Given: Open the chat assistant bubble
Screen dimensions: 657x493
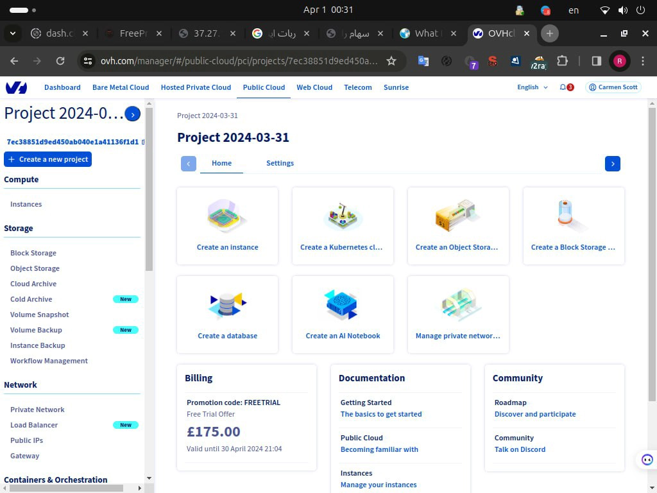Looking at the screenshot, I should 647,460.
